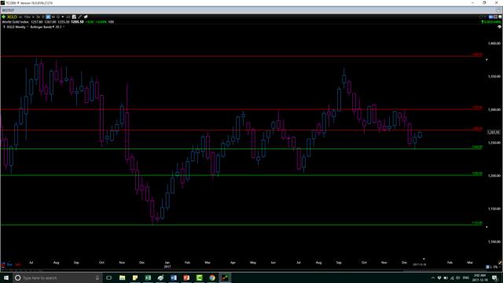The width and height of the screenshot is (503, 283).
Task: Click the eraser icon in chart toolbar
Action: (86, 17)
